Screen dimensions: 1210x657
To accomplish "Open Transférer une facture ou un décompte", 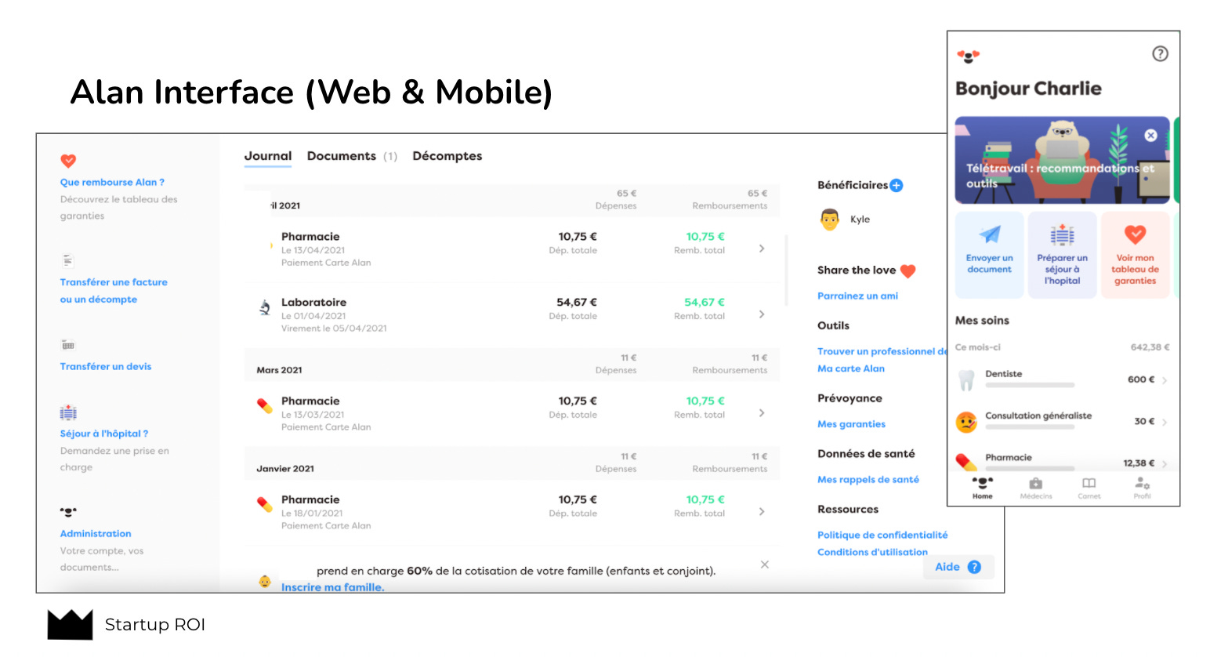I will click(114, 291).
